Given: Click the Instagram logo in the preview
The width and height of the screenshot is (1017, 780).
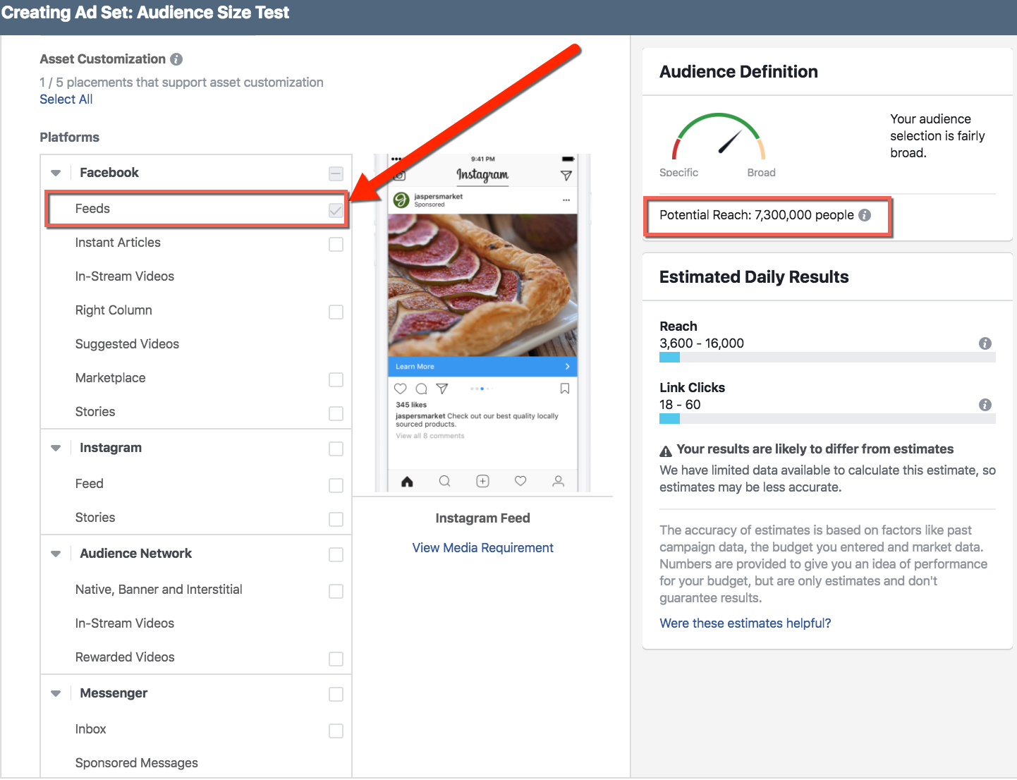Looking at the screenshot, I should pyautogui.click(x=482, y=174).
